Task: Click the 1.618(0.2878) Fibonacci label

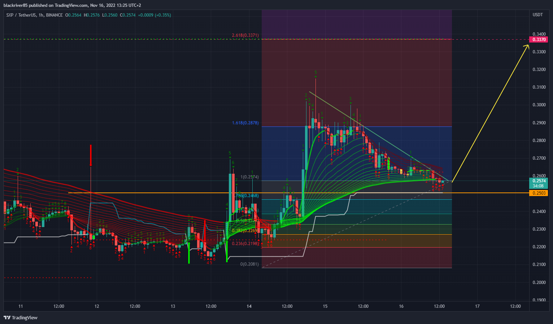Action: tap(245, 123)
